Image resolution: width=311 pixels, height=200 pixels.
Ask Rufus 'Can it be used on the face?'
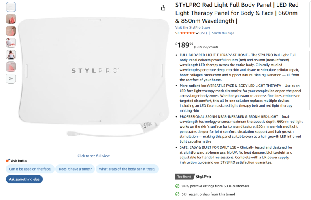click(x=30, y=169)
